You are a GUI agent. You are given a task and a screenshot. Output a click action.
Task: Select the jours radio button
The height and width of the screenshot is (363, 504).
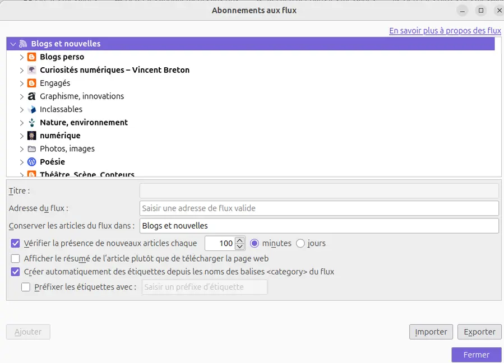click(300, 243)
